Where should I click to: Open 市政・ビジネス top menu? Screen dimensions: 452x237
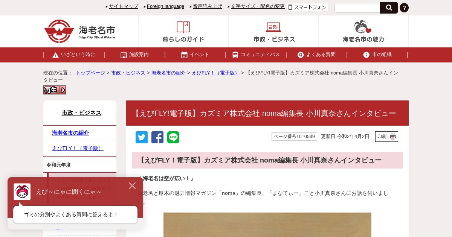click(273, 32)
